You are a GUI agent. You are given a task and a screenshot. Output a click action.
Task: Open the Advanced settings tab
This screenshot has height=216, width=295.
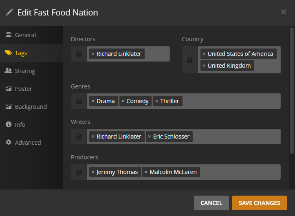click(28, 143)
